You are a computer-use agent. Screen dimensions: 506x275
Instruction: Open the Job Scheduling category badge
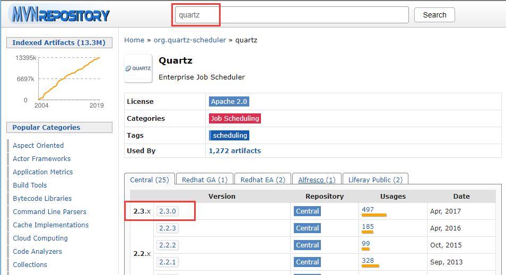235,118
